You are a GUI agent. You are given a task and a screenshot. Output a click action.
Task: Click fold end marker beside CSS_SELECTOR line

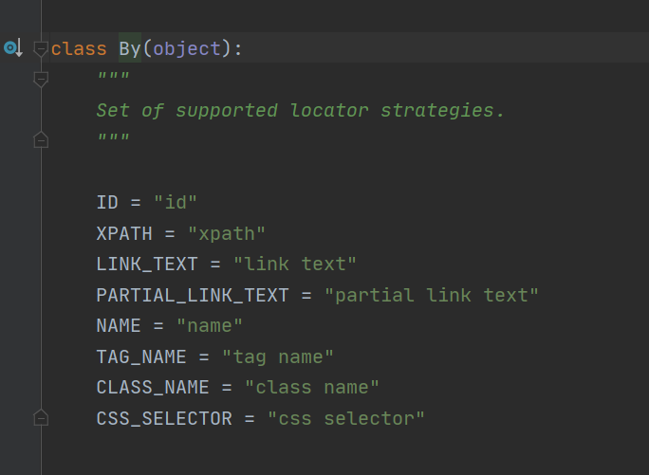tap(41, 417)
